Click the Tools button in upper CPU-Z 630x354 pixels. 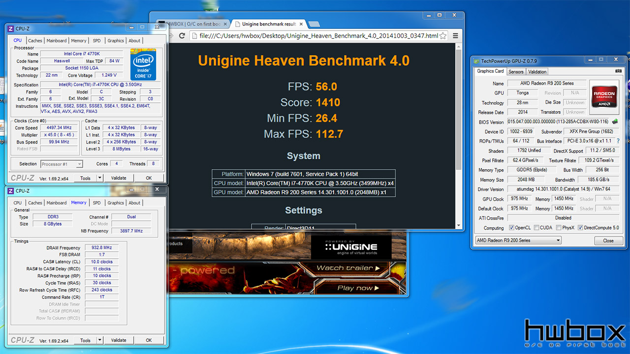coord(85,178)
